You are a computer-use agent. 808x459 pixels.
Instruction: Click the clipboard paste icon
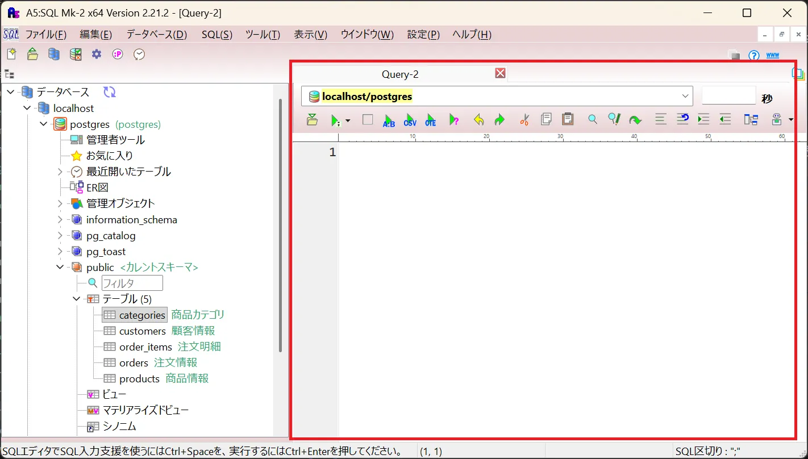[567, 119]
